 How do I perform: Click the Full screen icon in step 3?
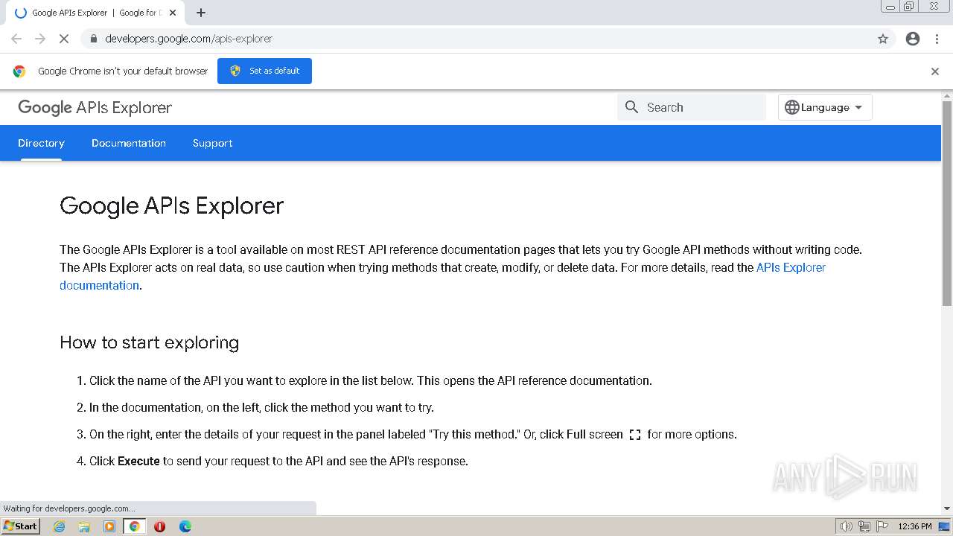pos(635,435)
